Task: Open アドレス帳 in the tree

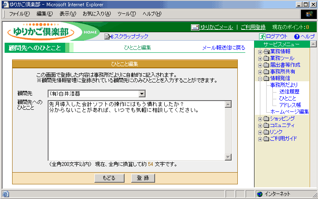Action: pyautogui.click(x=290, y=105)
